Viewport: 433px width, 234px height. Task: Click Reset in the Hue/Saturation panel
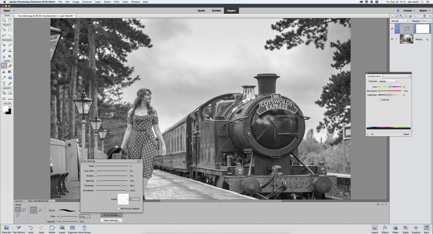click(406, 134)
